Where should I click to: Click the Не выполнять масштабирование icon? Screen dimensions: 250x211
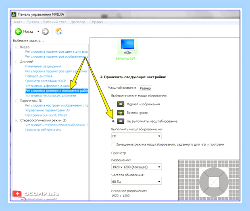point(121,121)
